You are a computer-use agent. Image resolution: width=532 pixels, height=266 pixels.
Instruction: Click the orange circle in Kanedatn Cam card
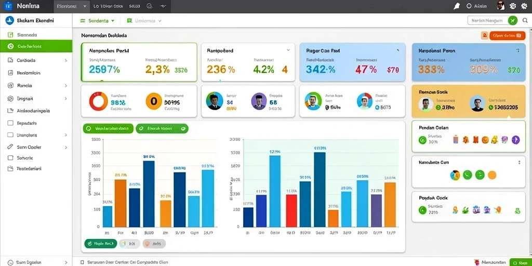492,175
